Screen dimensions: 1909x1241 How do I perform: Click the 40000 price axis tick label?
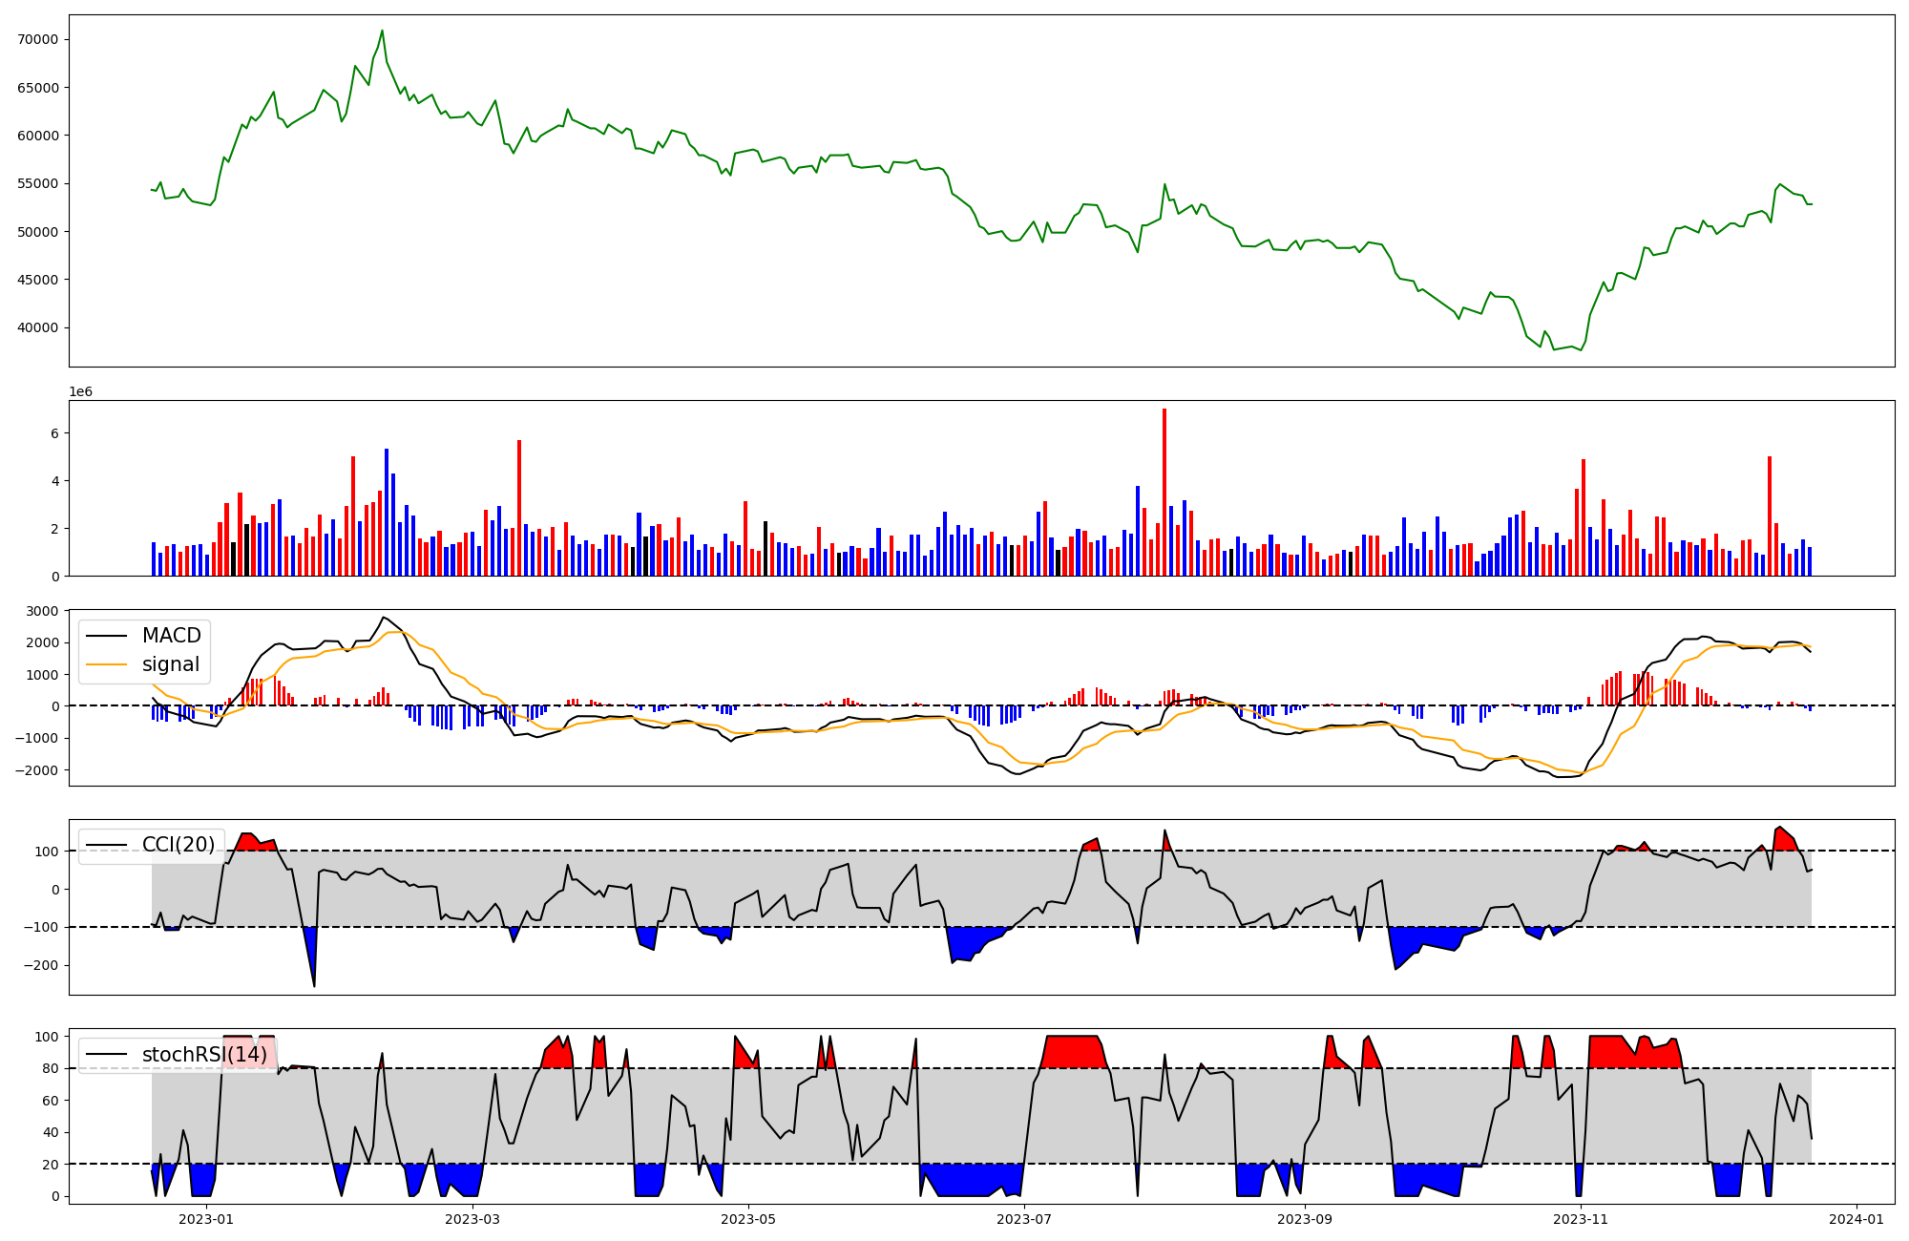[38, 327]
